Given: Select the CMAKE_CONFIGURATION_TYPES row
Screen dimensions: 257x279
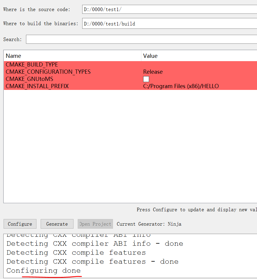Looking at the screenshot, I should tap(48, 72).
